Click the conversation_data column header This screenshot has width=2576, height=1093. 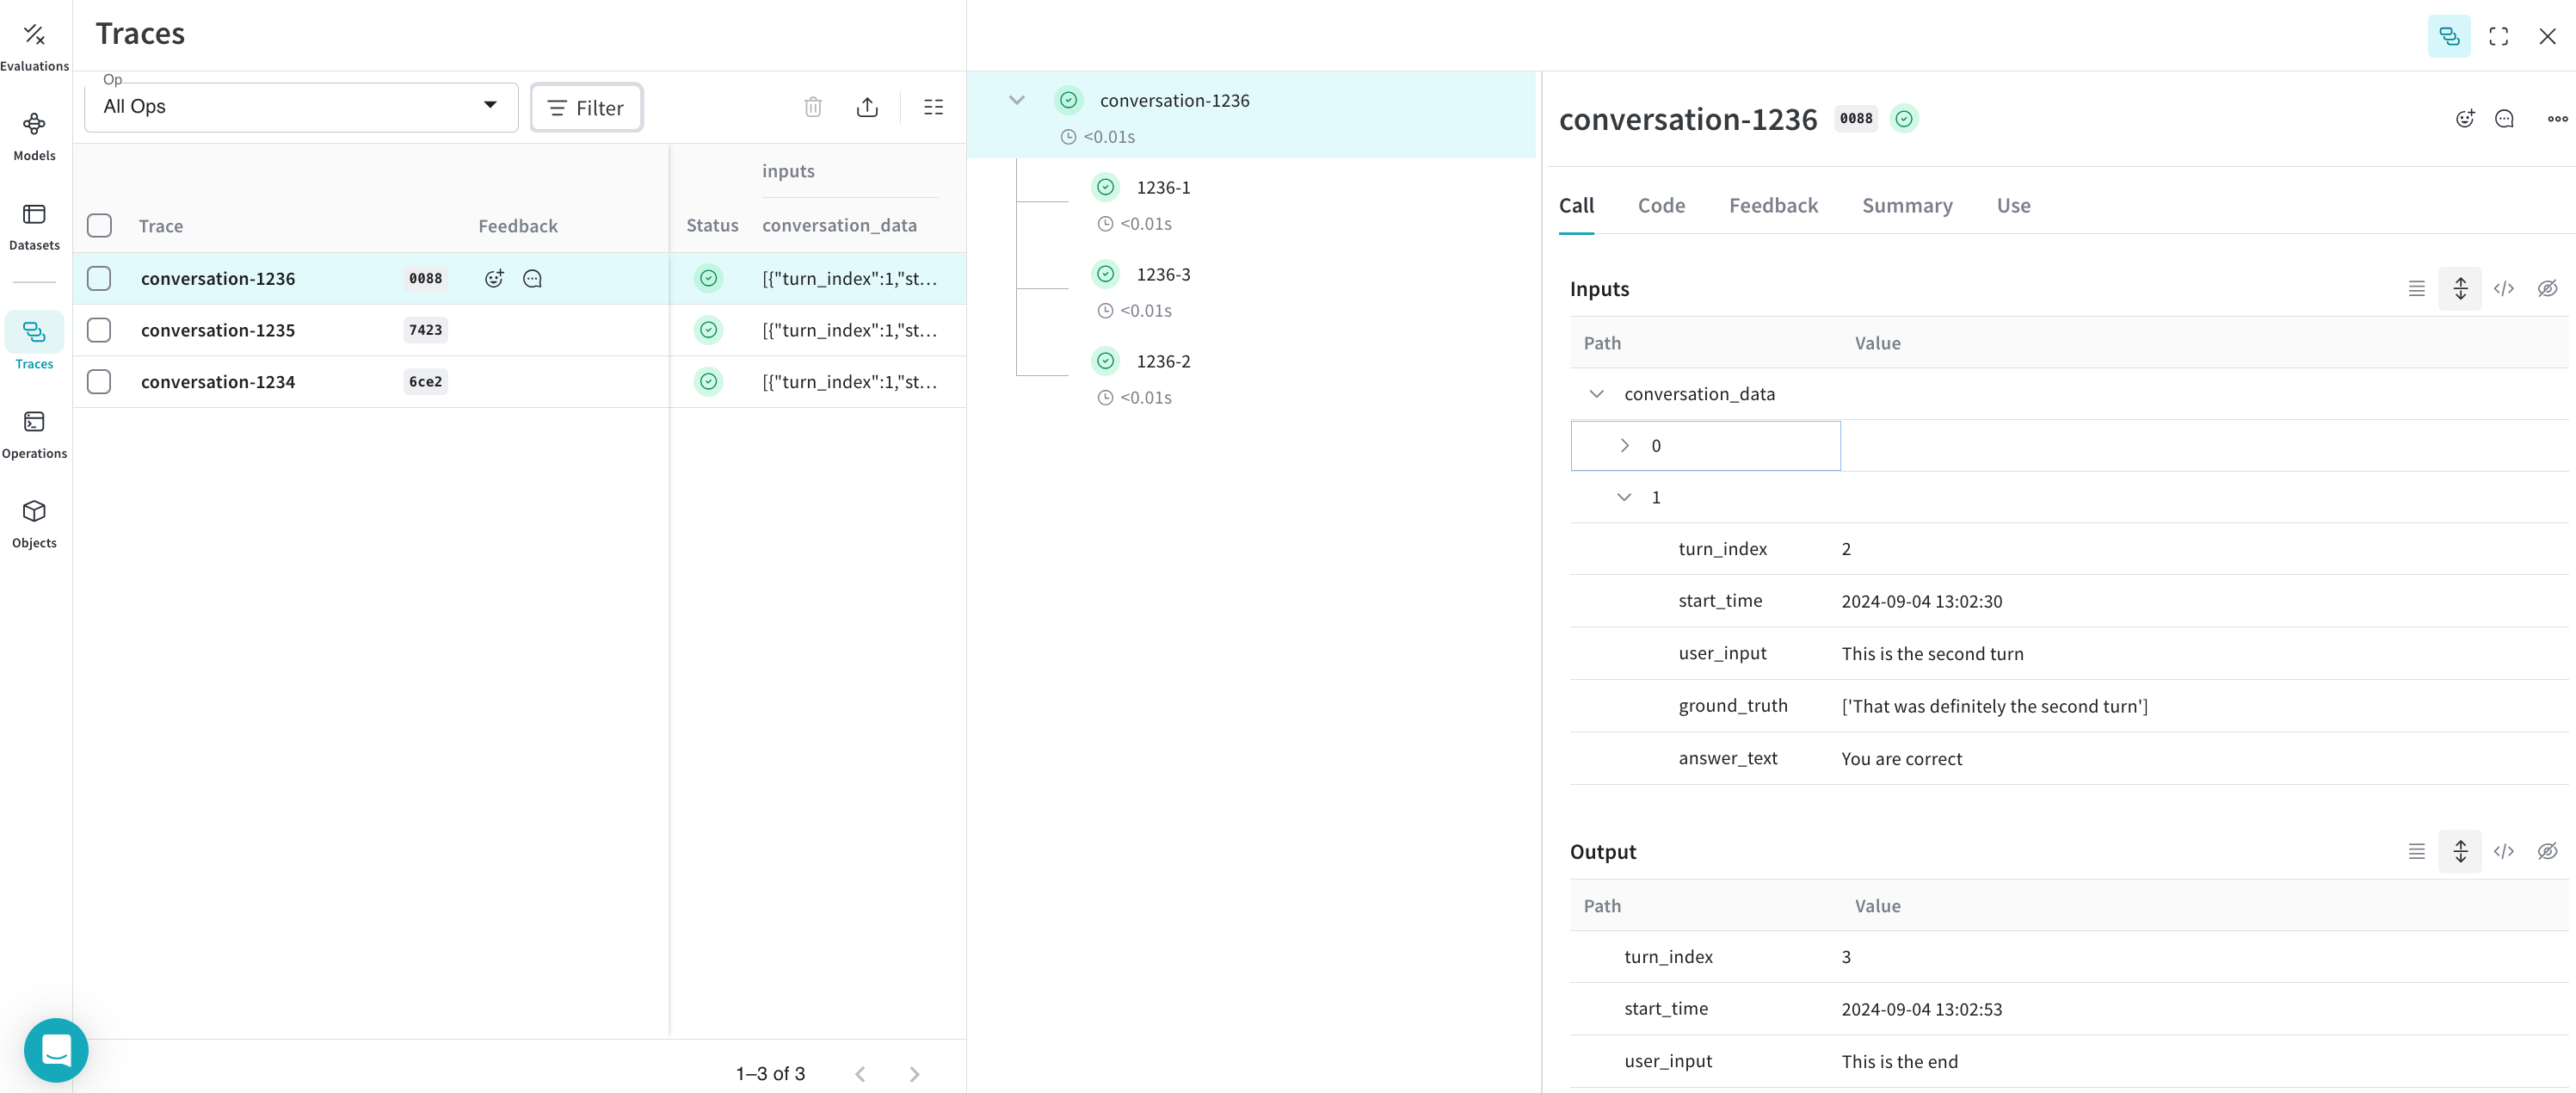tap(839, 226)
